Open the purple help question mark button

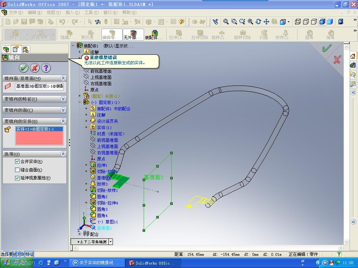click(46, 68)
